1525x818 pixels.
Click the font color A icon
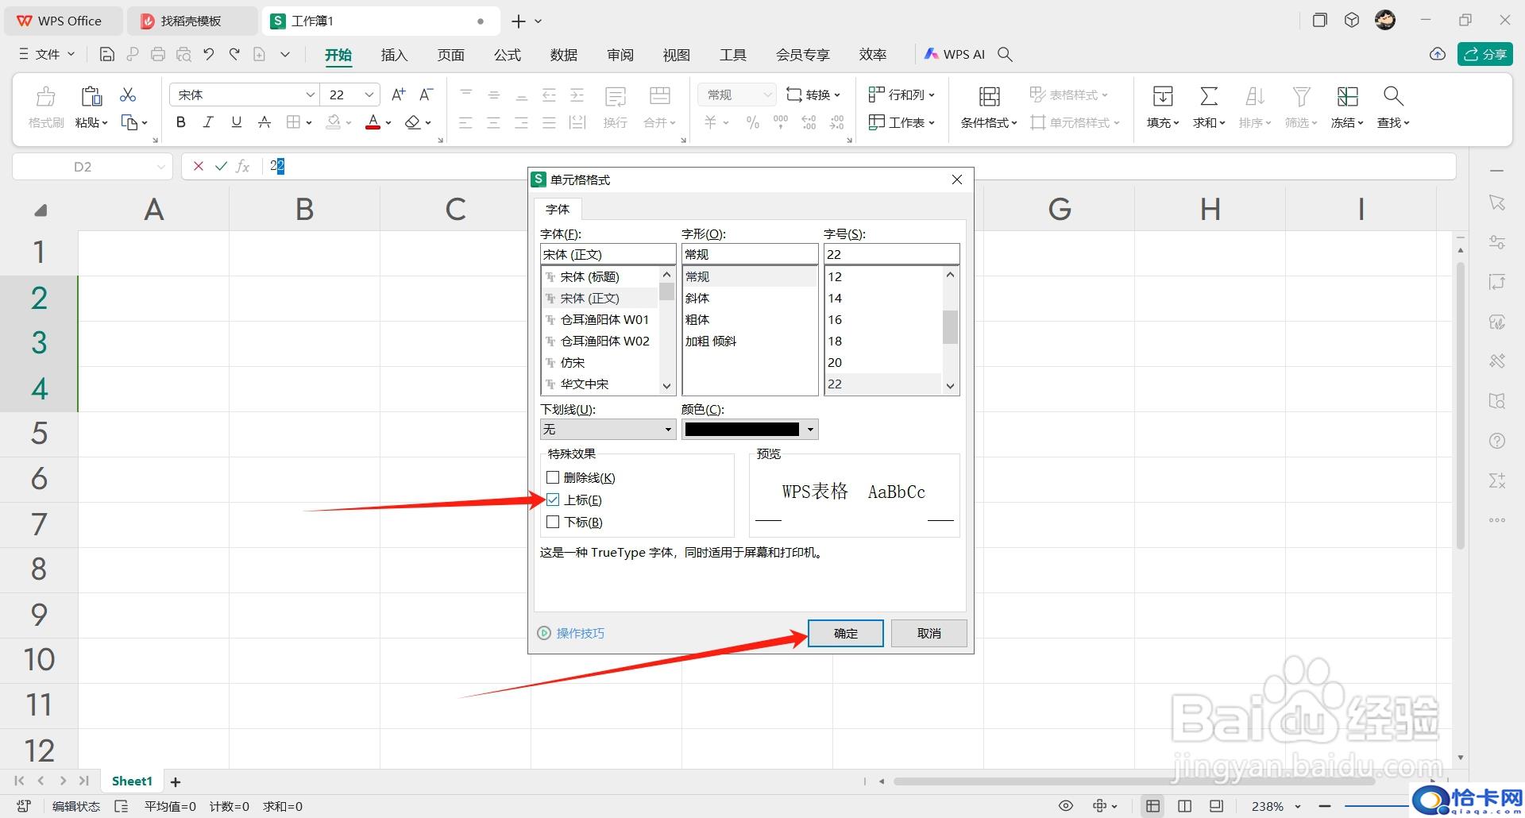click(x=373, y=122)
